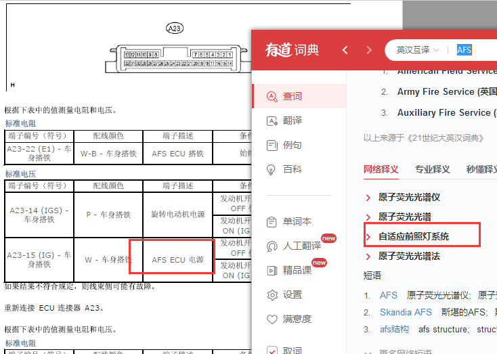Open the 单词本 wordbook
The image size is (497, 354).
point(289,221)
